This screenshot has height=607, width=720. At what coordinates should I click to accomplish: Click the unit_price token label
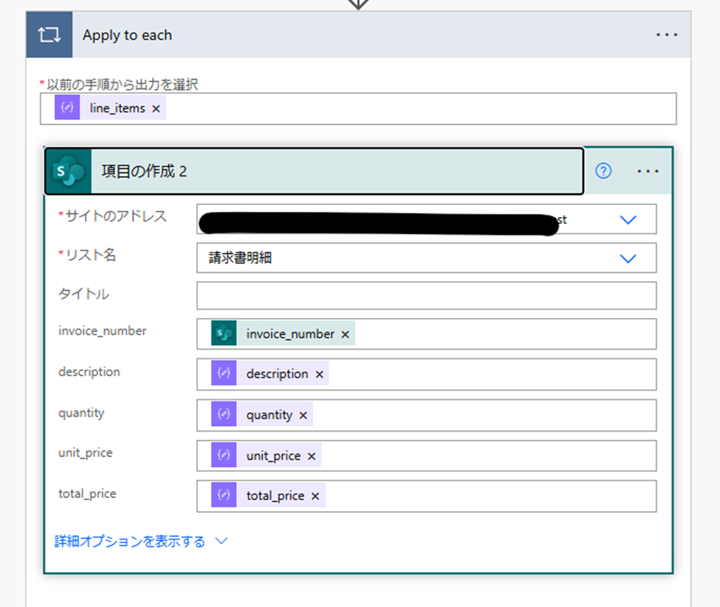tap(273, 456)
